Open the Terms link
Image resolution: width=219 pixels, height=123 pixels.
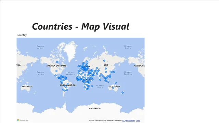[x=138, y=121]
